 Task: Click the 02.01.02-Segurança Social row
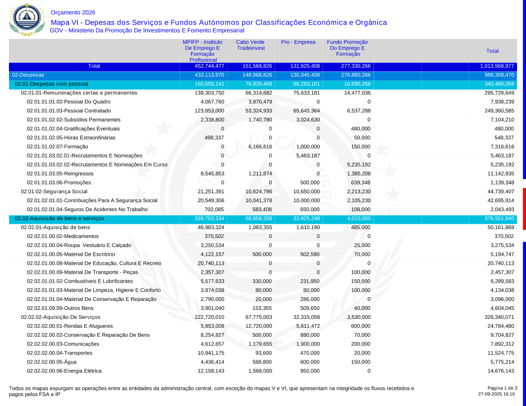[54, 191]
